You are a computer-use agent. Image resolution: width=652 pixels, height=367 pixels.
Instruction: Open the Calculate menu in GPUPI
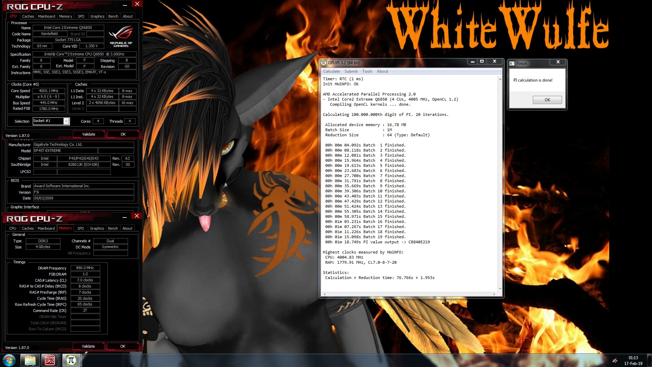pos(331,71)
